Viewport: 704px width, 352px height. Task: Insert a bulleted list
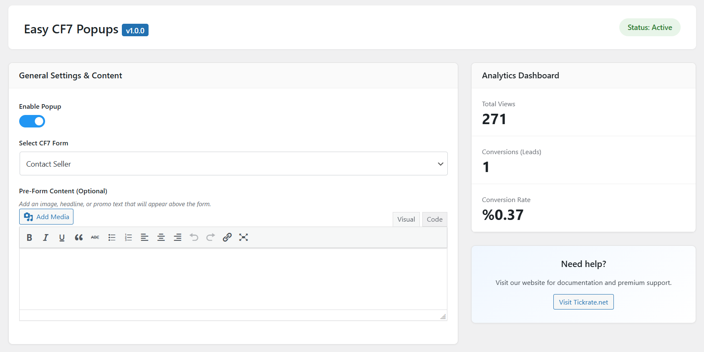(112, 237)
